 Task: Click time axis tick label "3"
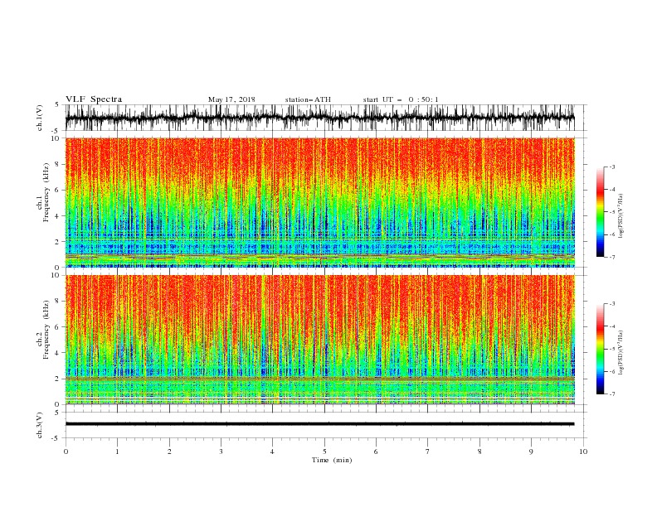(221, 451)
